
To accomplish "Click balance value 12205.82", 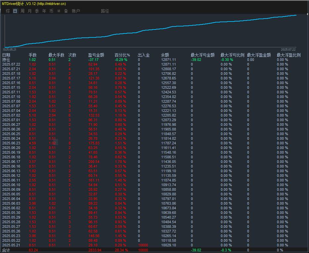I will pyautogui.click(x=168, y=115).
